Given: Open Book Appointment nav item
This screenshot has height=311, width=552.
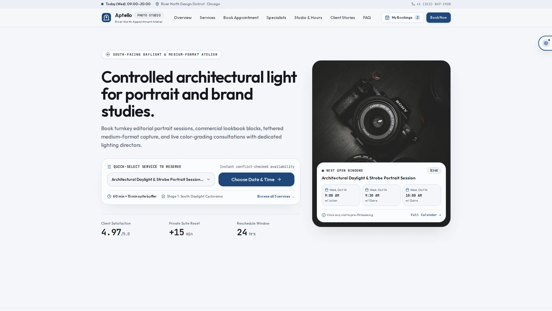Looking at the screenshot, I should click(241, 18).
